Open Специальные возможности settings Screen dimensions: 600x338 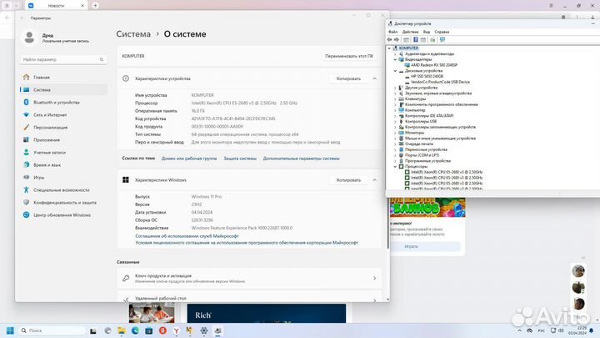(x=63, y=190)
